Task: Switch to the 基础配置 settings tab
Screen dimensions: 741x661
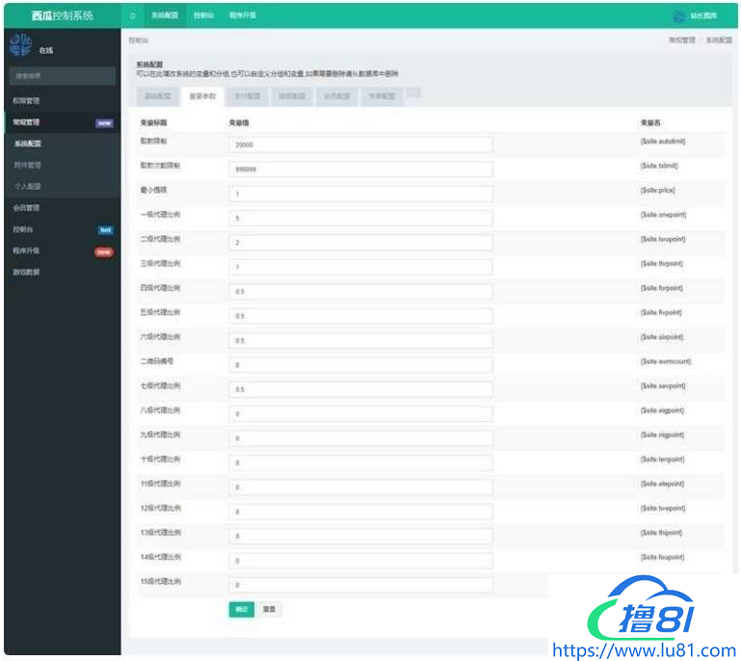Action: pyautogui.click(x=158, y=96)
